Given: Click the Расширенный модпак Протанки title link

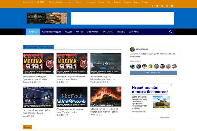Looking at the screenshot, I should (35, 79).
